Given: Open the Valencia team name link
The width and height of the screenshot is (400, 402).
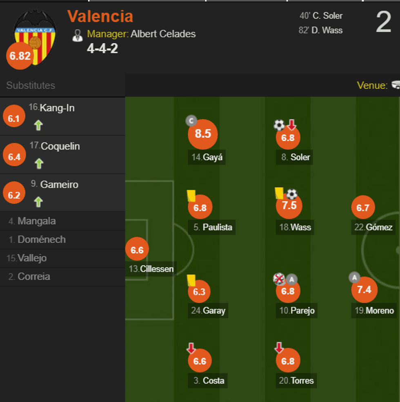Looking at the screenshot, I should click(x=100, y=16).
